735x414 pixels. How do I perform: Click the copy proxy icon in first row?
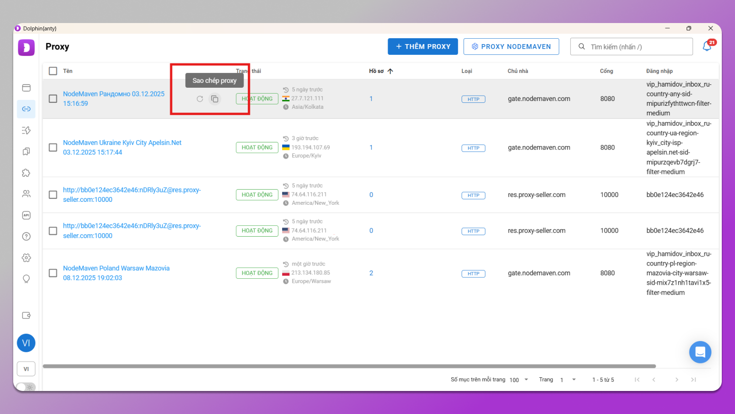tap(215, 99)
